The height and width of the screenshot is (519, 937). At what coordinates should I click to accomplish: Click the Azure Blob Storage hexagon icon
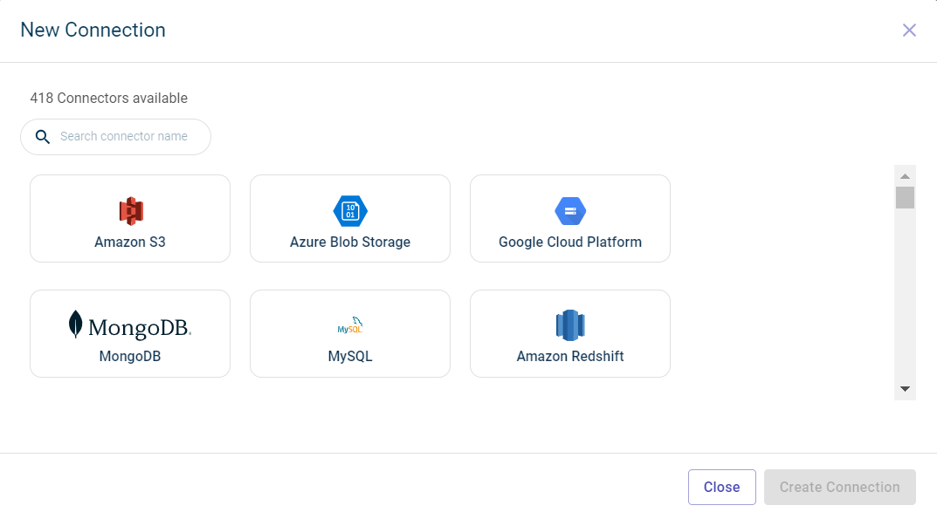[x=350, y=211]
